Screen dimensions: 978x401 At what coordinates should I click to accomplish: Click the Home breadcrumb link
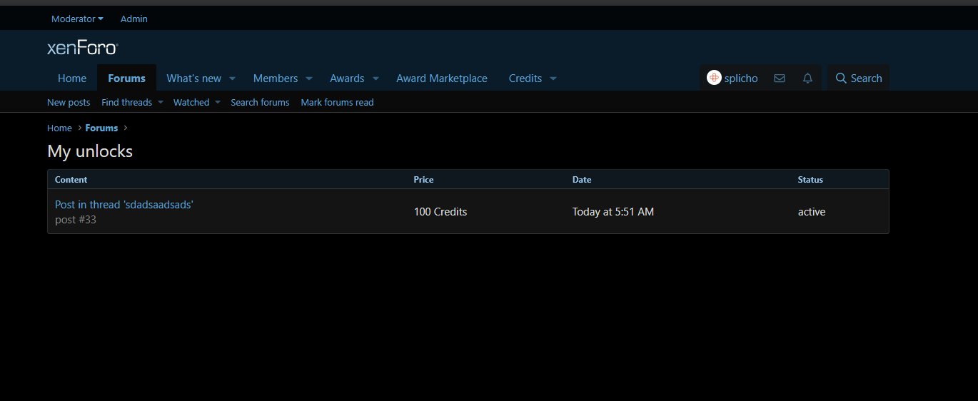[x=59, y=128]
